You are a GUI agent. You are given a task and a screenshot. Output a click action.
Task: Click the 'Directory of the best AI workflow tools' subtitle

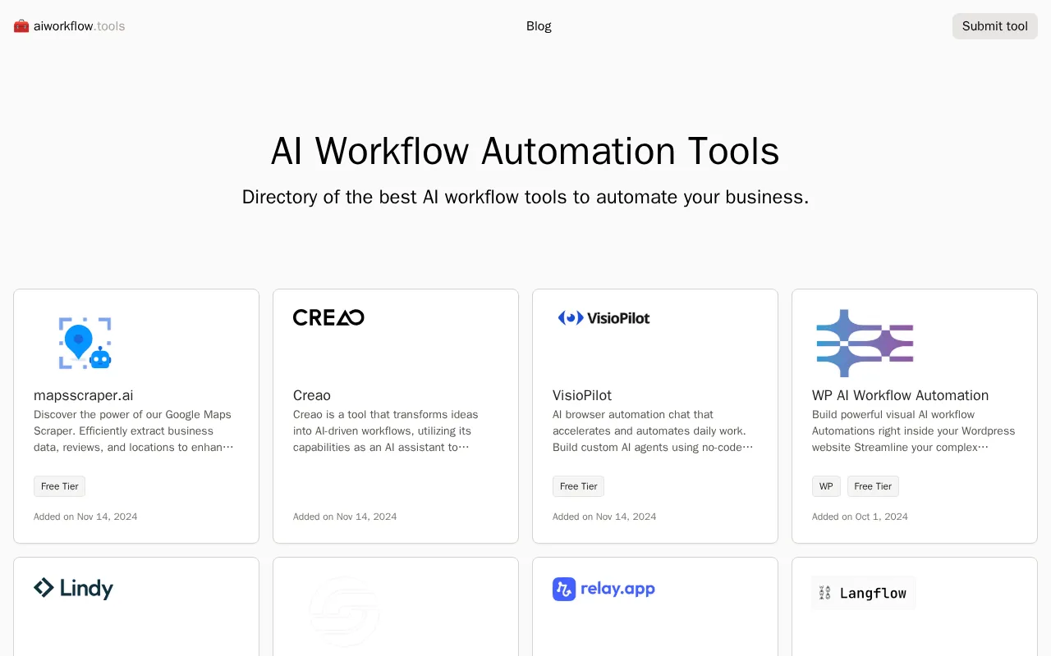tap(525, 197)
